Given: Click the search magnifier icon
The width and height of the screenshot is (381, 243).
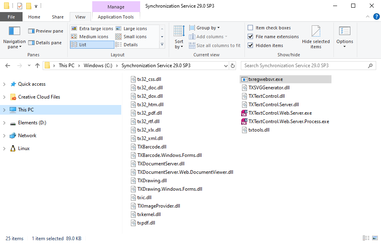Looking at the screenshot, I should pos(370,66).
